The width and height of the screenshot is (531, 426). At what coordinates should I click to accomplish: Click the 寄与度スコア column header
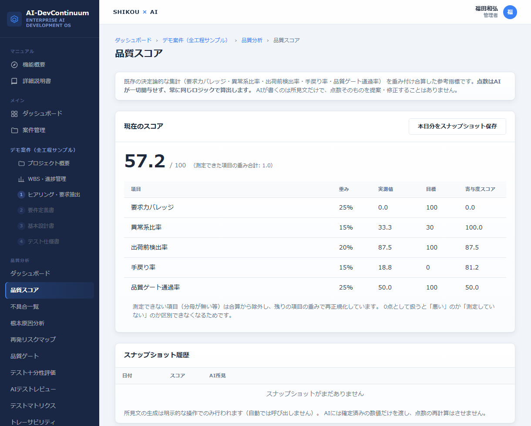480,189
